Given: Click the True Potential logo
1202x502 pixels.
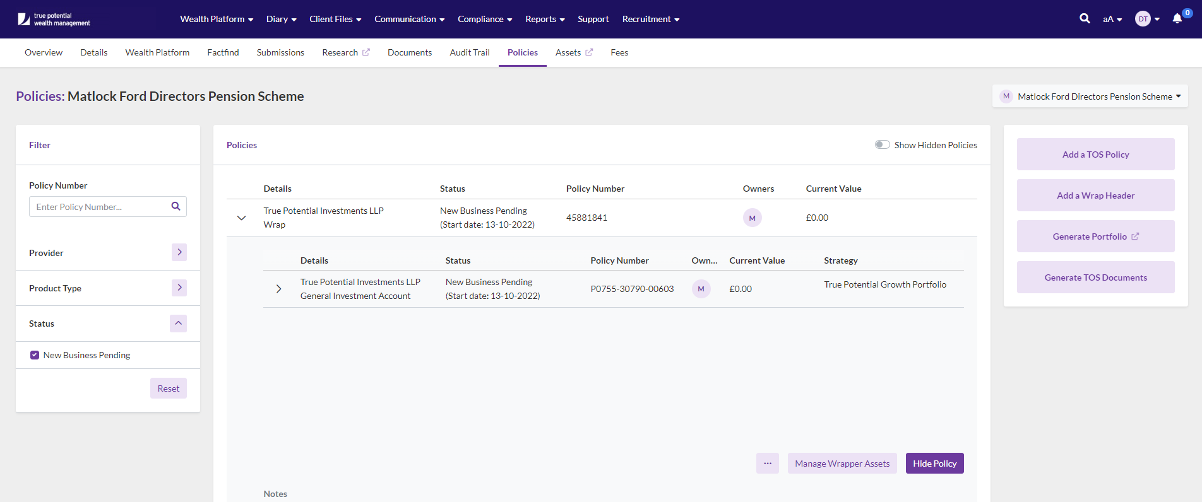Looking at the screenshot, I should click(x=54, y=19).
